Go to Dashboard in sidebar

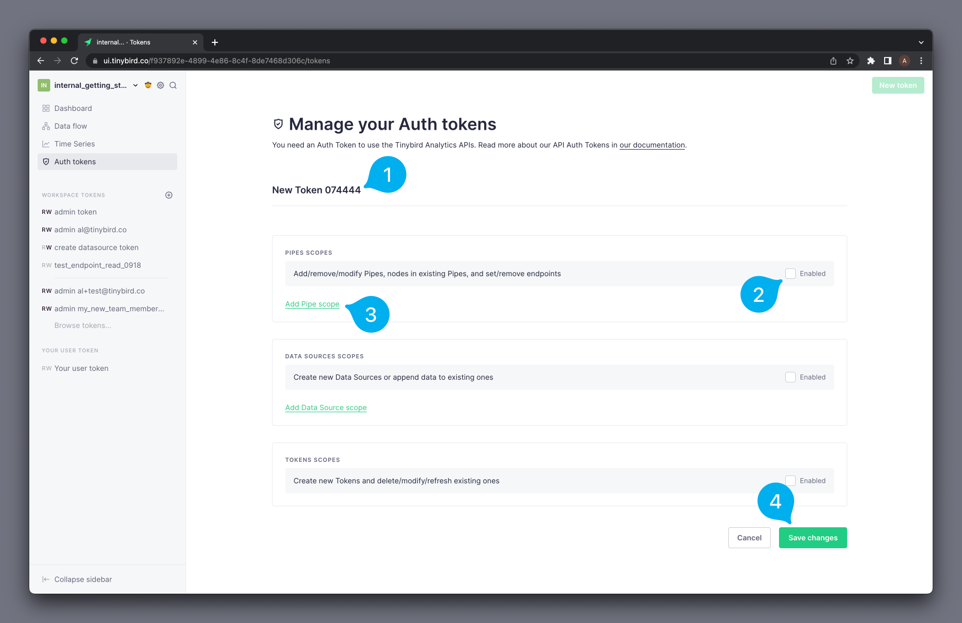(x=107, y=108)
